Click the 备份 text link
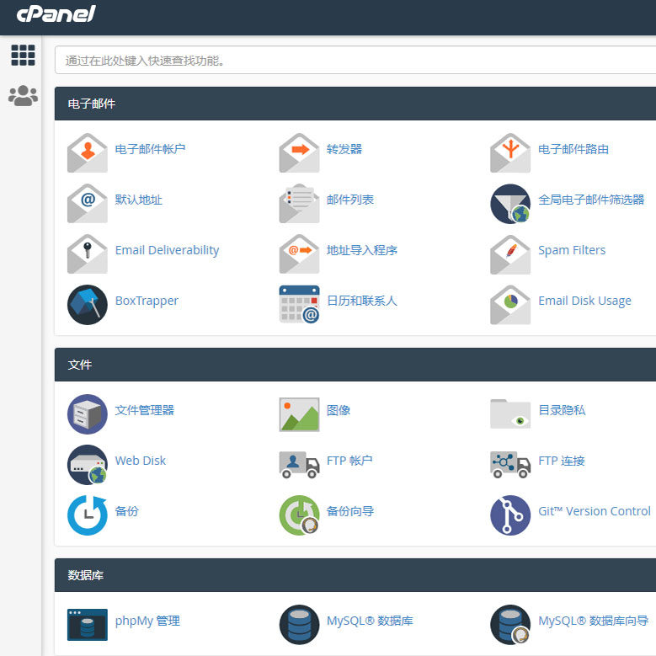656x656 pixels. 127,511
